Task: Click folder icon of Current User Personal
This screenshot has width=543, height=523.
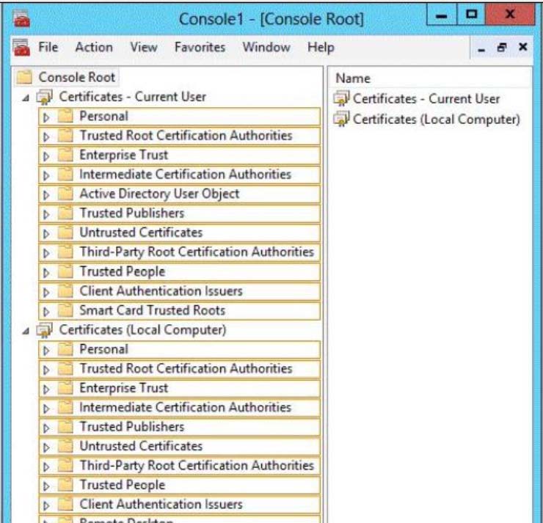Action: (65, 116)
